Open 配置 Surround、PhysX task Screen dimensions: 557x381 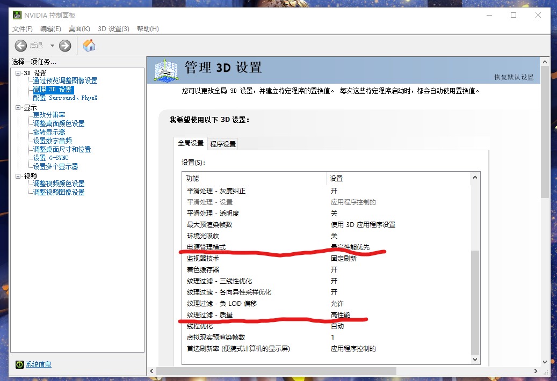click(65, 98)
